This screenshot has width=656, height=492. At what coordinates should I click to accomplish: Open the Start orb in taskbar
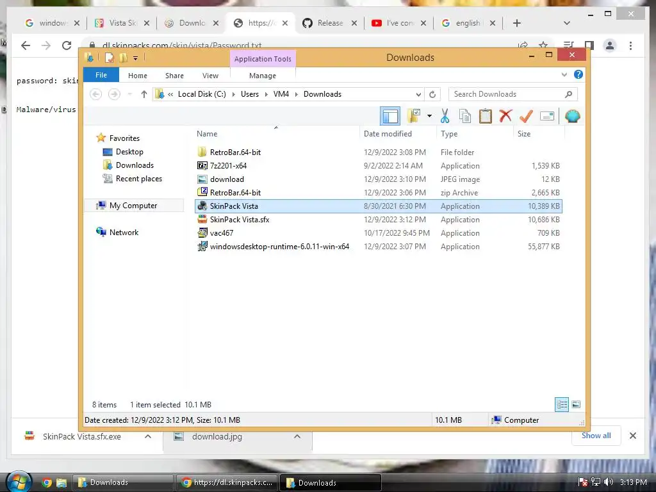(19, 482)
